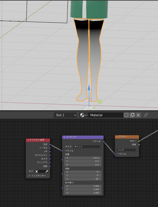
Task: Unlink the material with the X button
Action: point(138,115)
